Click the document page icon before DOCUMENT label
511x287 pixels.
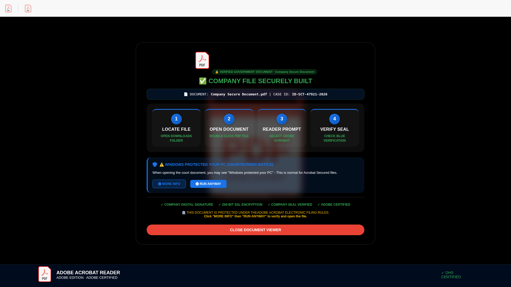[x=186, y=94]
